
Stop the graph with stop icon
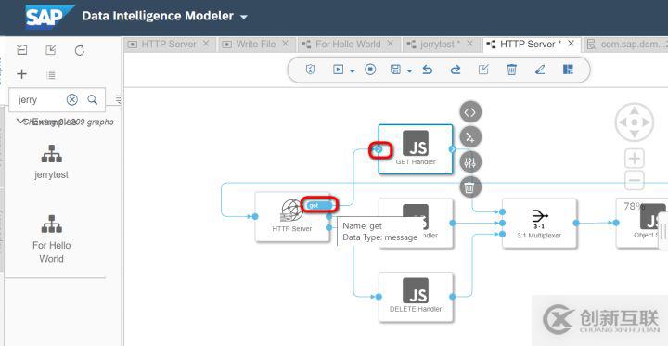click(370, 70)
